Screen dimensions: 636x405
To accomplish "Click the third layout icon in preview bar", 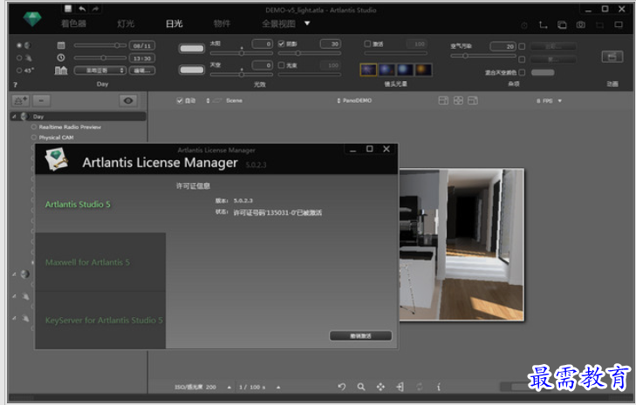I will pyautogui.click(x=473, y=100).
